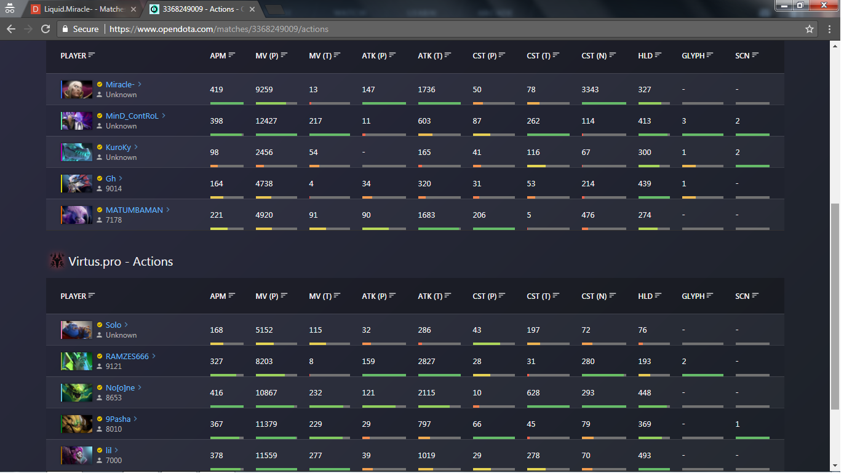Sort top table by HLD icon

658,55
